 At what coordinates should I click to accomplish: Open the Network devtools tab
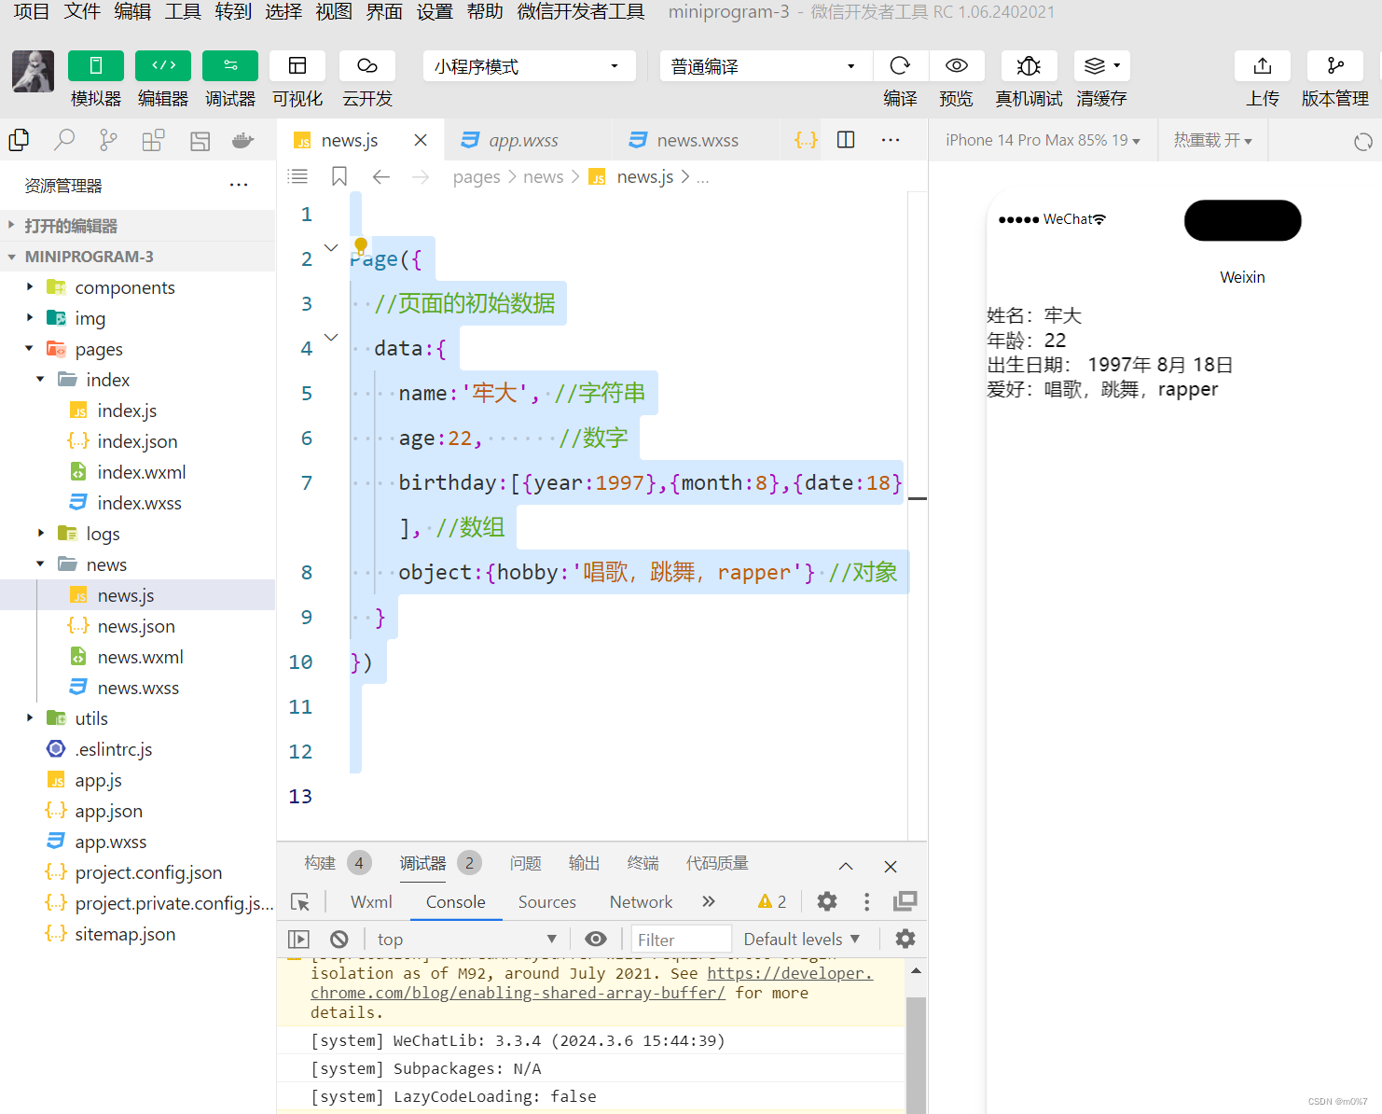[641, 902]
